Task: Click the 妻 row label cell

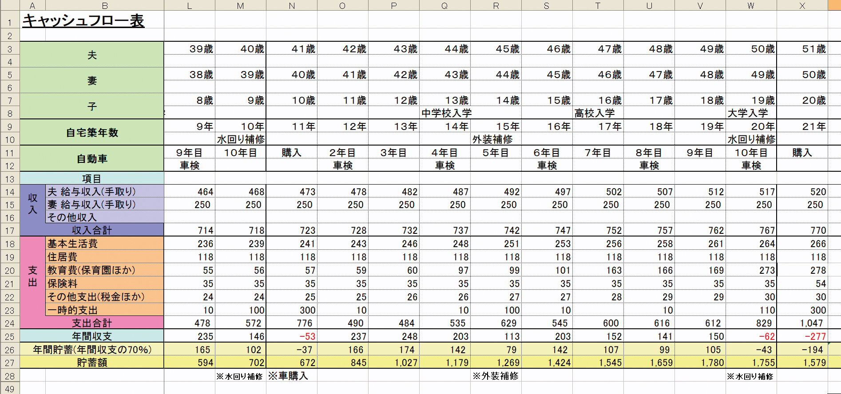Action: coord(92,81)
